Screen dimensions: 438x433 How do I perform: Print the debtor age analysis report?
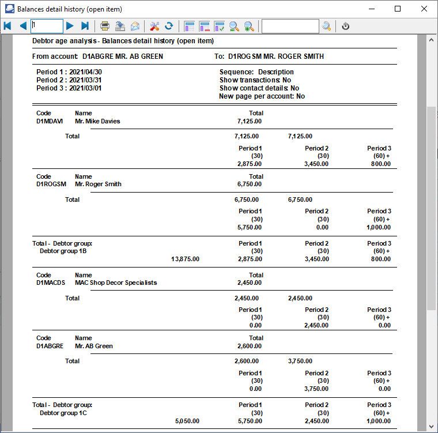pyautogui.click(x=105, y=26)
